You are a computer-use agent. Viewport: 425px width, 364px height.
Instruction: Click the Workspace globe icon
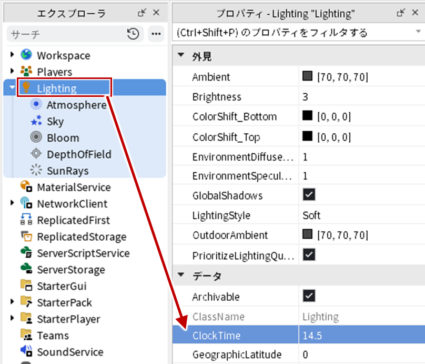point(26,55)
